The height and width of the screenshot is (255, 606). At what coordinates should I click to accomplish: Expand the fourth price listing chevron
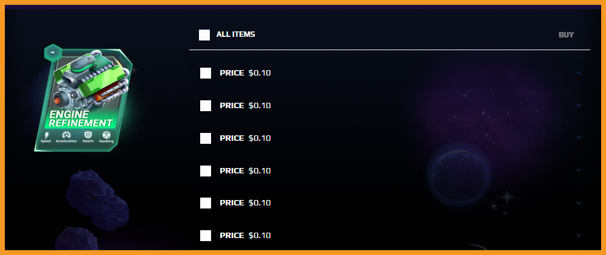tap(579, 170)
